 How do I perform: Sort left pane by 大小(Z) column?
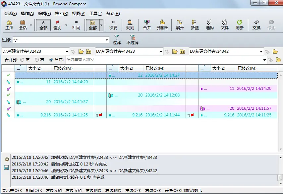click(x=39, y=68)
